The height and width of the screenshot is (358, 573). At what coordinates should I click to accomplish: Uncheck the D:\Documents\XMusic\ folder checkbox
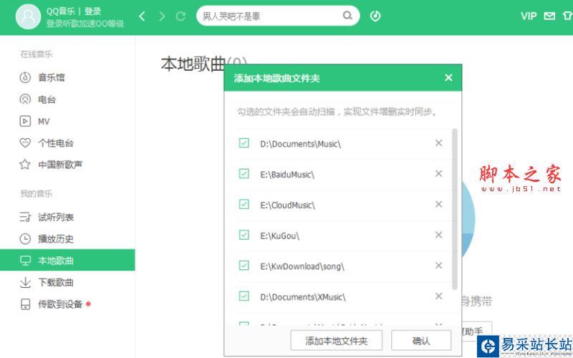click(244, 296)
